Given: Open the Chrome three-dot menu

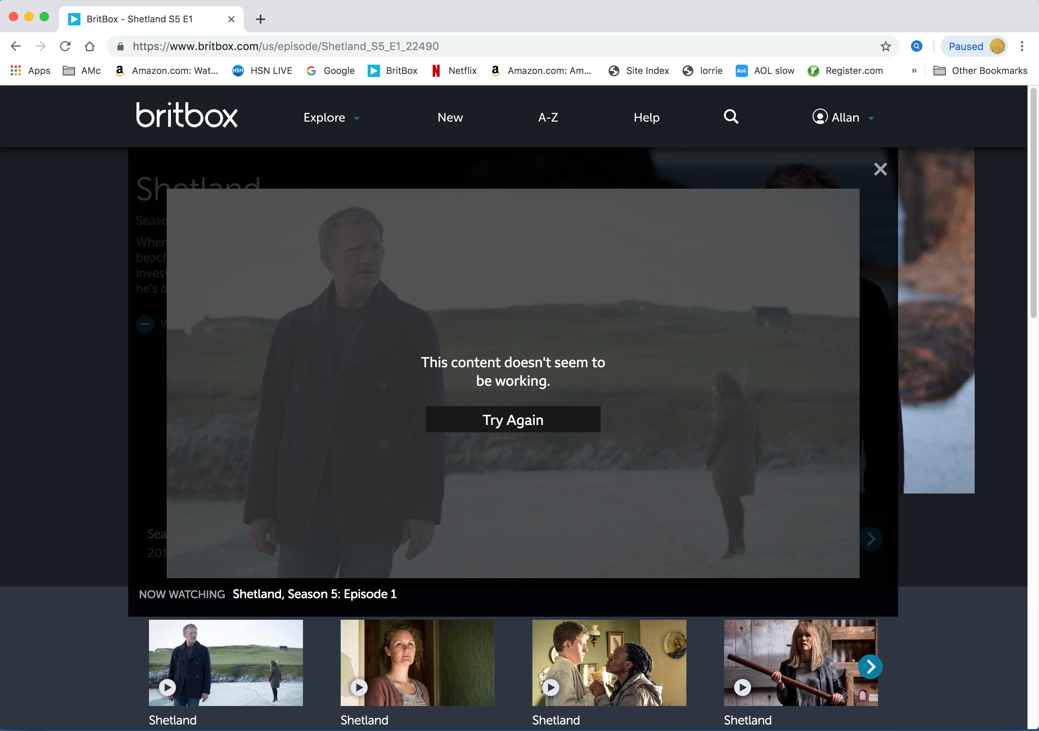Looking at the screenshot, I should [x=1022, y=46].
